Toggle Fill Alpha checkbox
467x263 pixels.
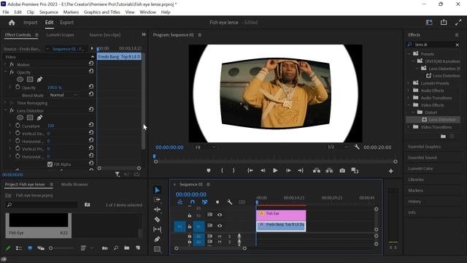coord(50,164)
